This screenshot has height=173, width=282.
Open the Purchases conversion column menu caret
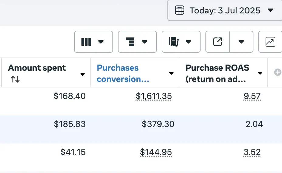click(171, 73)
